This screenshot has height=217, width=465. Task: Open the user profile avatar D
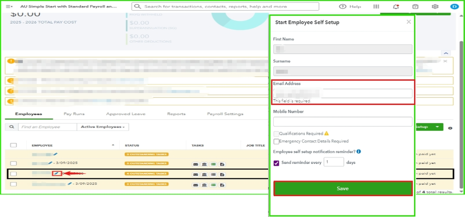[454, 7]
